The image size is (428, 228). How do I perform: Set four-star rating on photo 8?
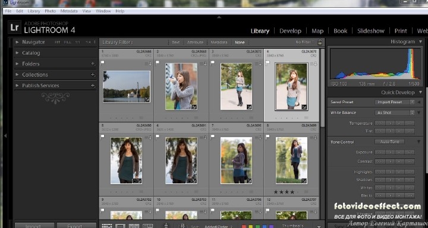coord(292,192)
